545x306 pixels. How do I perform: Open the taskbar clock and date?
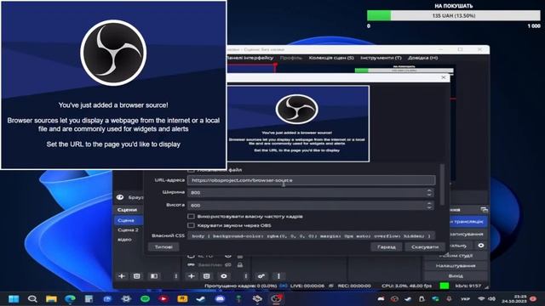pyautogui.click(x=514, y=298)
